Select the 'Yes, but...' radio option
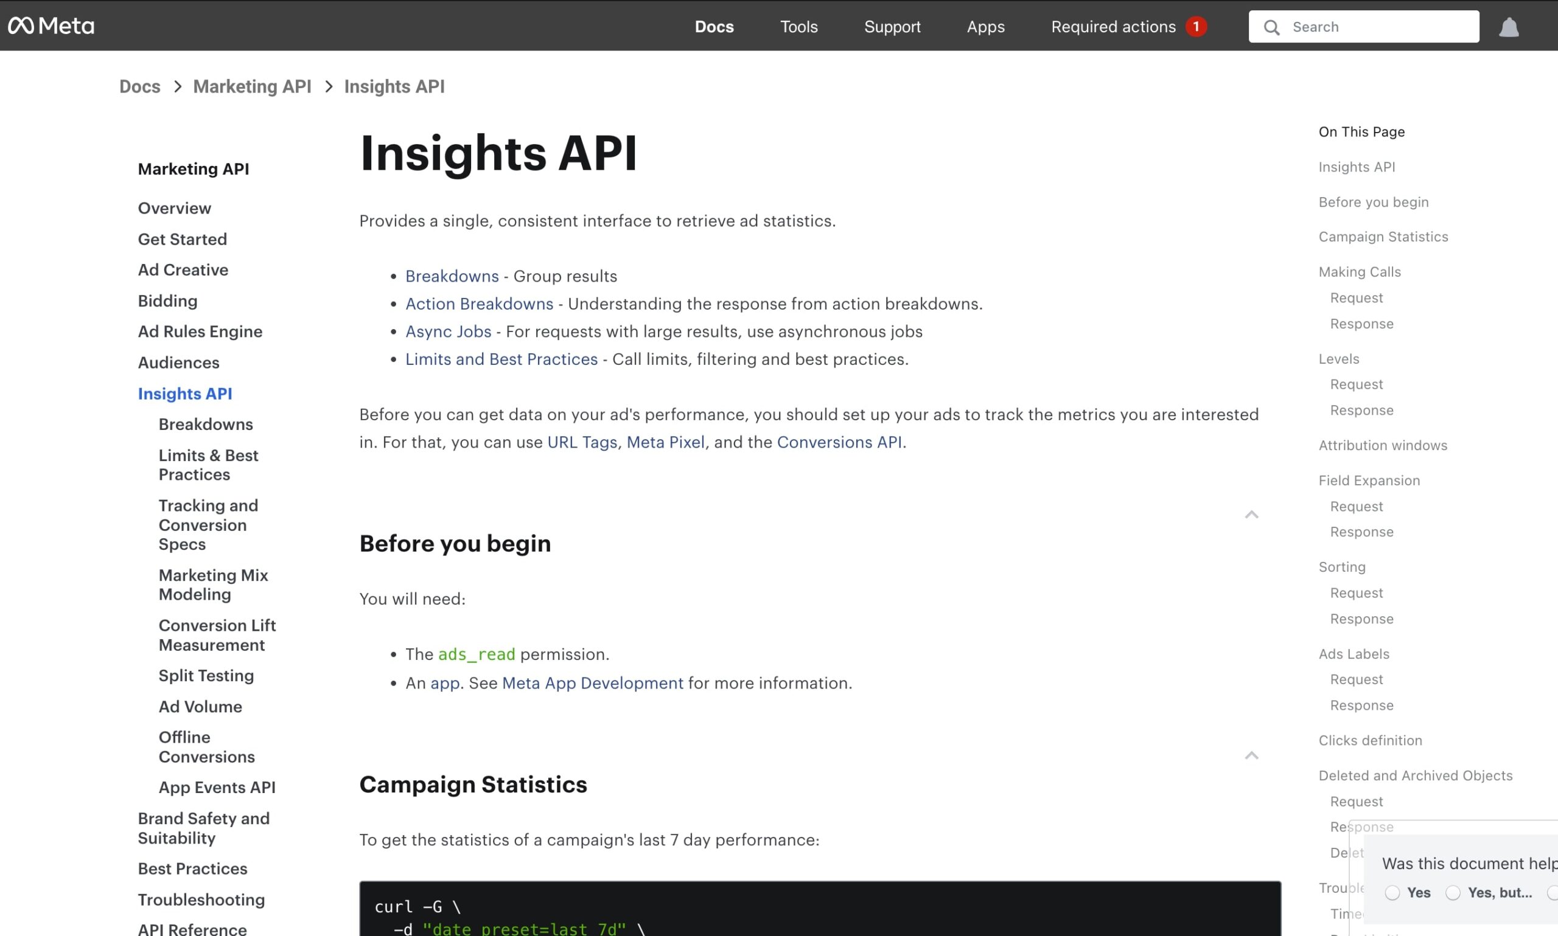Image resolution: width=1558 pixels, height=936 pixels. 1453,892
